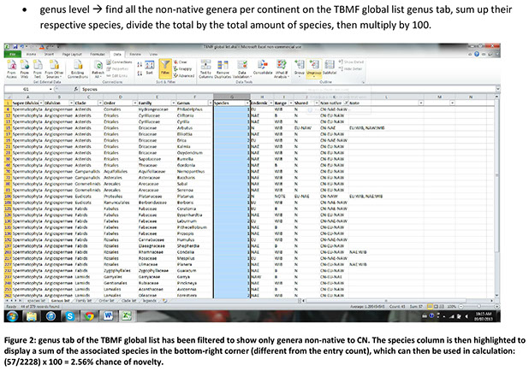
Task: Open Windows Explorer from the taskbar
Action: [32, 316]
